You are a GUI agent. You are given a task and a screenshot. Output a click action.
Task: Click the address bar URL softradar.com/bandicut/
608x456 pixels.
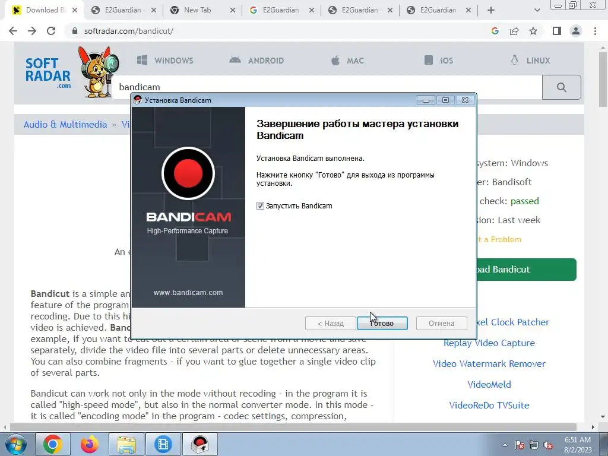[129, 31]
